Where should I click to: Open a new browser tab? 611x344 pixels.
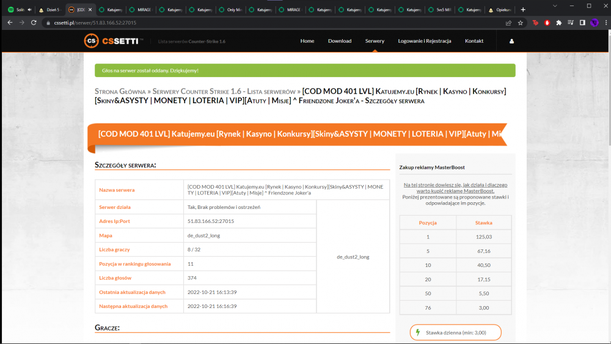[523, 10]
